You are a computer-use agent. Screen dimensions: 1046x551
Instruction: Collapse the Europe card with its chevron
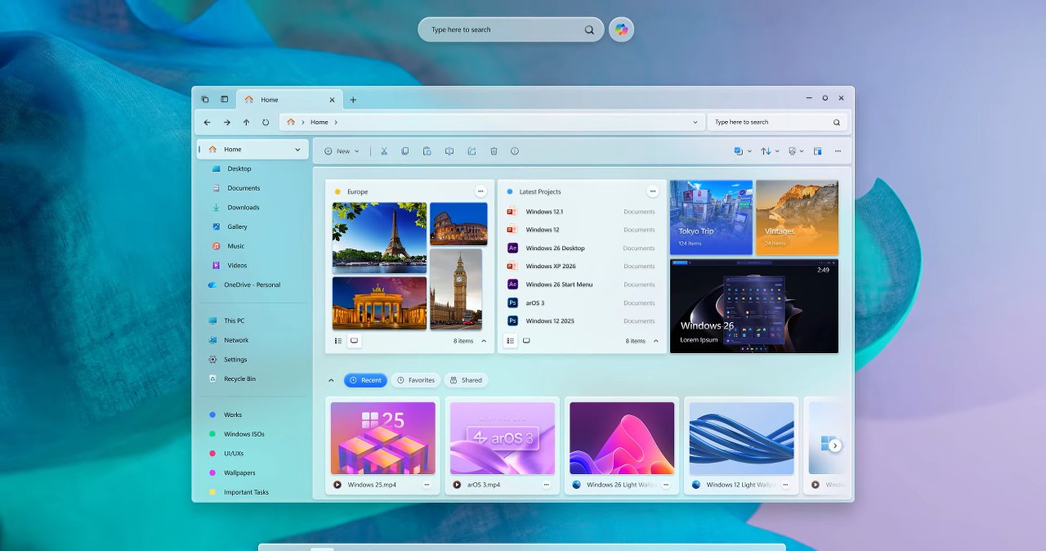pos(485,341)
